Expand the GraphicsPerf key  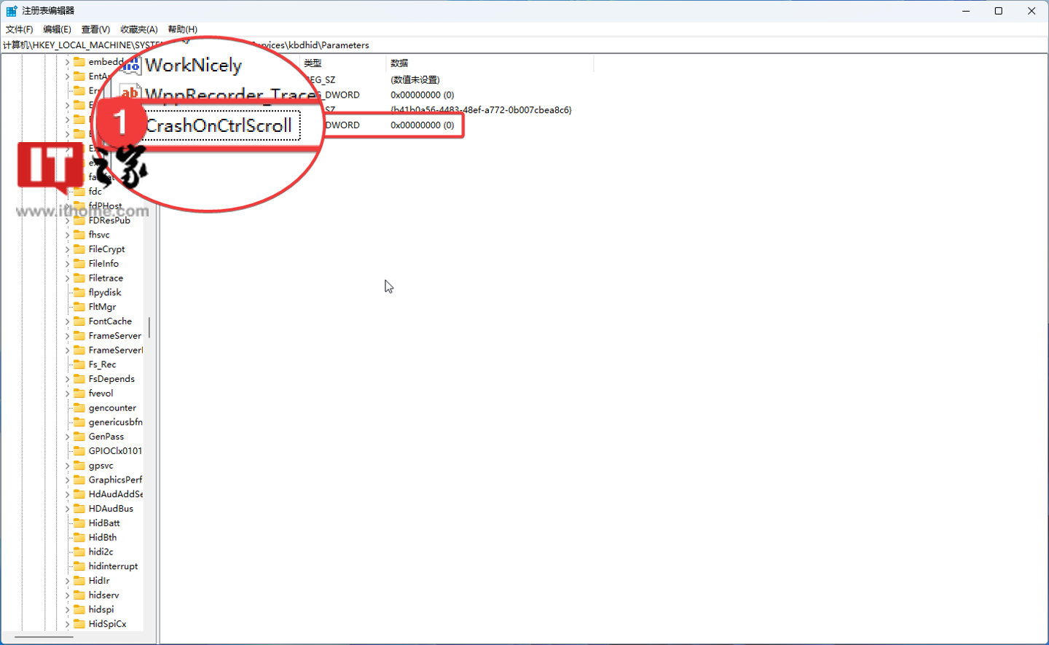(67, 480)
